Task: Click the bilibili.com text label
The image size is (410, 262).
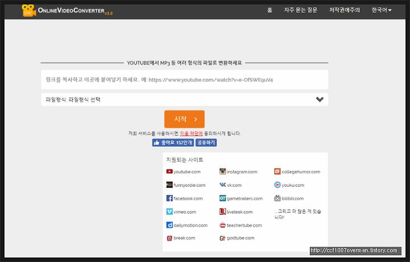Action: click(293, 198)
